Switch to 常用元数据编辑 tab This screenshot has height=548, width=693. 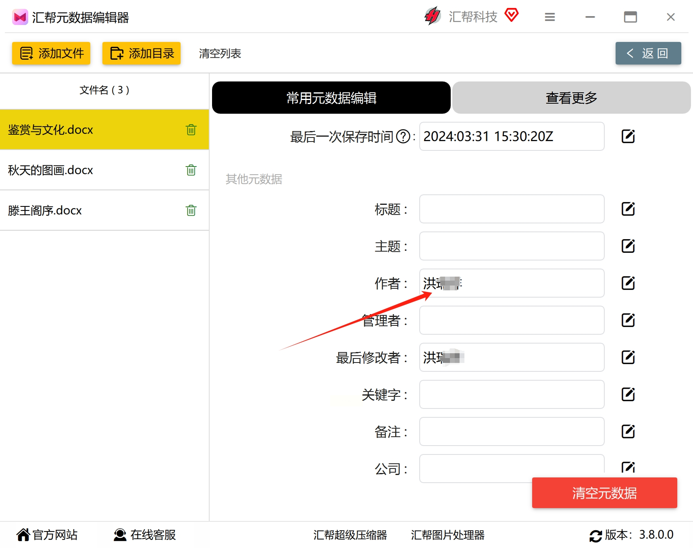click(x=331, y=98)
